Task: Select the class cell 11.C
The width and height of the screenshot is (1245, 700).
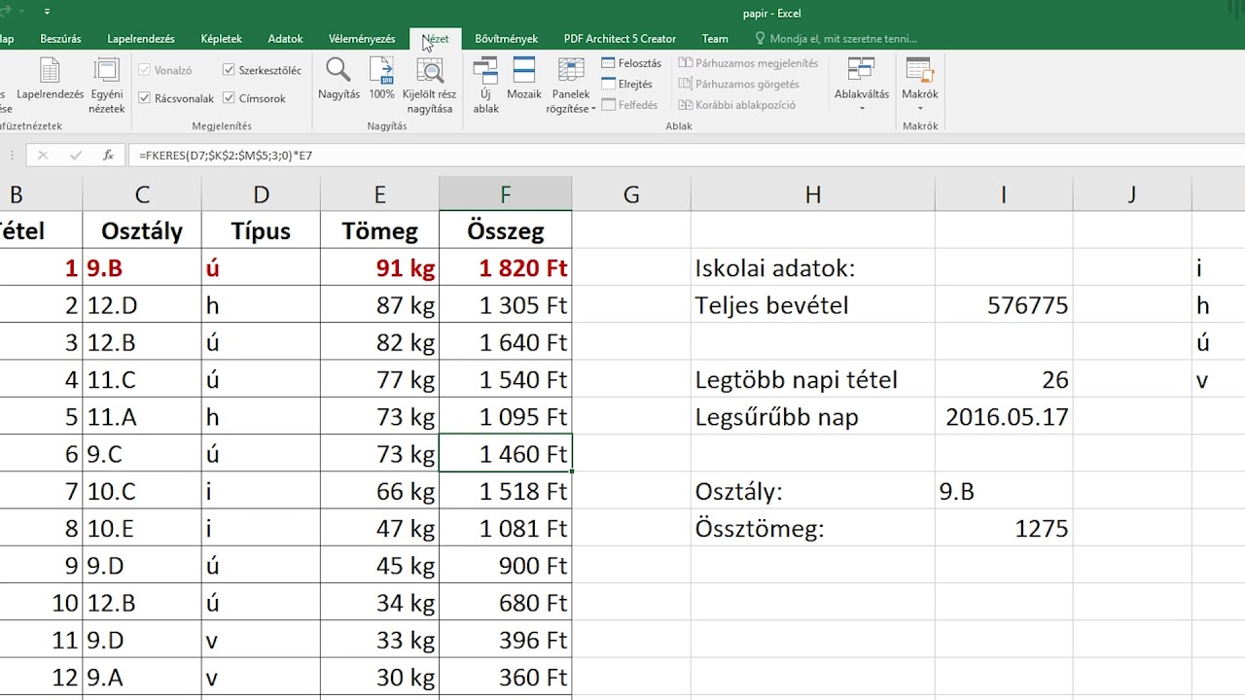Action: pyautogui.click(x=142, y=379)
